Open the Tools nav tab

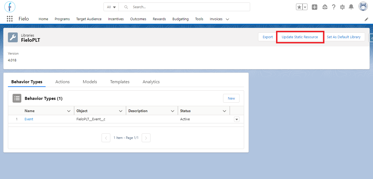(199, 19)
